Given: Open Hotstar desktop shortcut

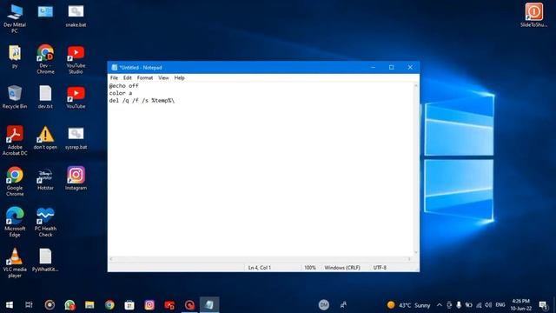Looking at the screenshot, I should tap(45, 179).
